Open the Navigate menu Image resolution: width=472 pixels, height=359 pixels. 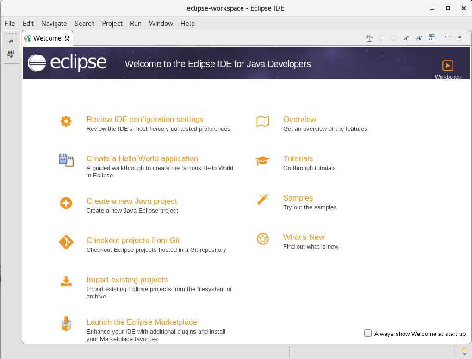coord(54,24)
